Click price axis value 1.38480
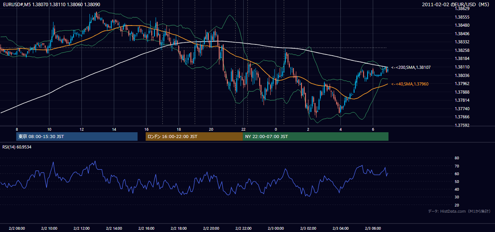The width and height of the screenshot is (495, 232). (x=462, y=26)
